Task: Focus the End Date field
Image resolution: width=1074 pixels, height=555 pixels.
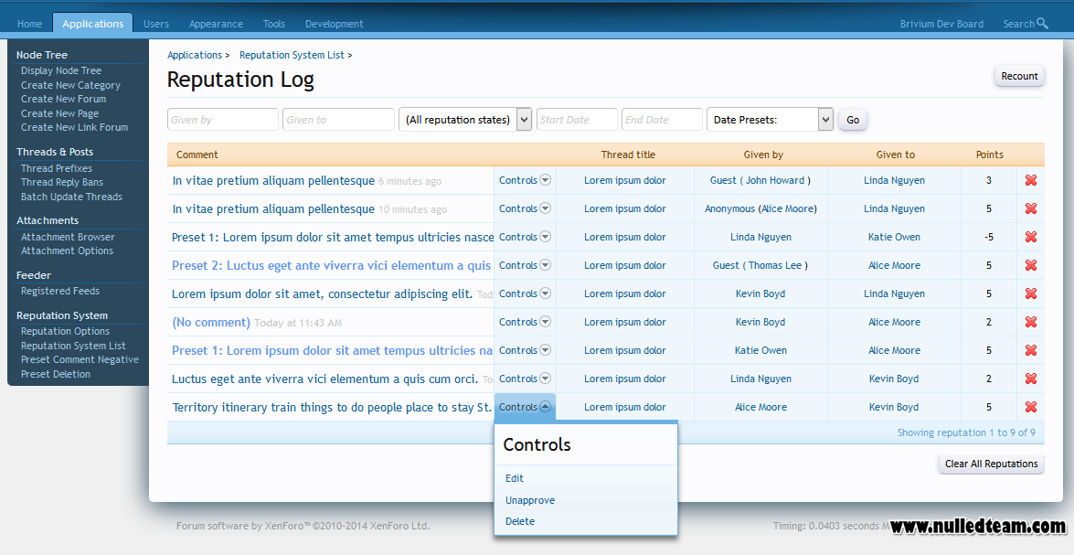Action: pyautogui.click(x=663, y=119)
